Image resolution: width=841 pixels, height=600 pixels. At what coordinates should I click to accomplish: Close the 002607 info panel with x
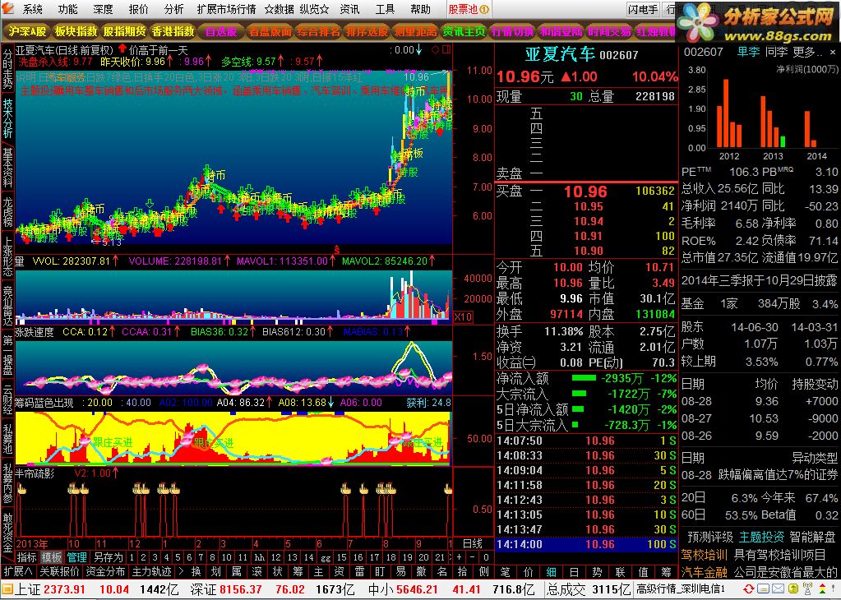[833, 53]
